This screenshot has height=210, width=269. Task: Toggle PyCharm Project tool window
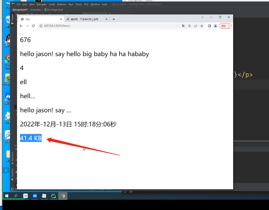point(12,19)
